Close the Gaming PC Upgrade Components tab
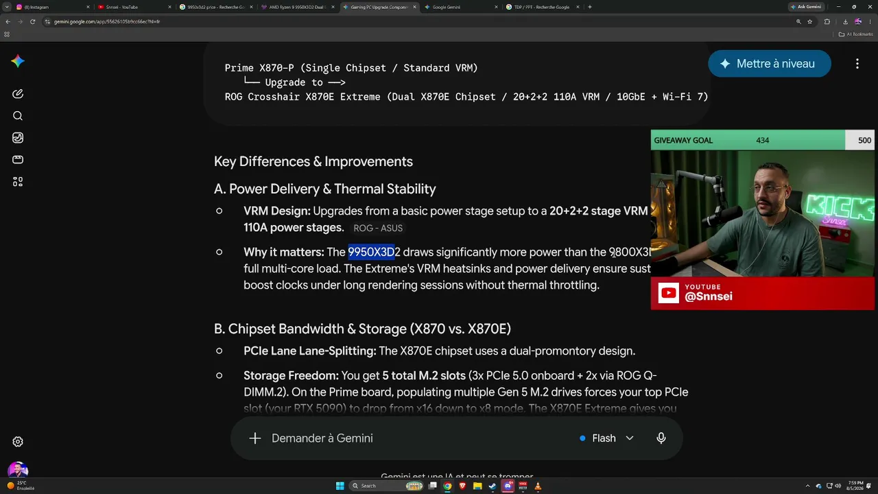The image size is (878, 494). (414, 7)
